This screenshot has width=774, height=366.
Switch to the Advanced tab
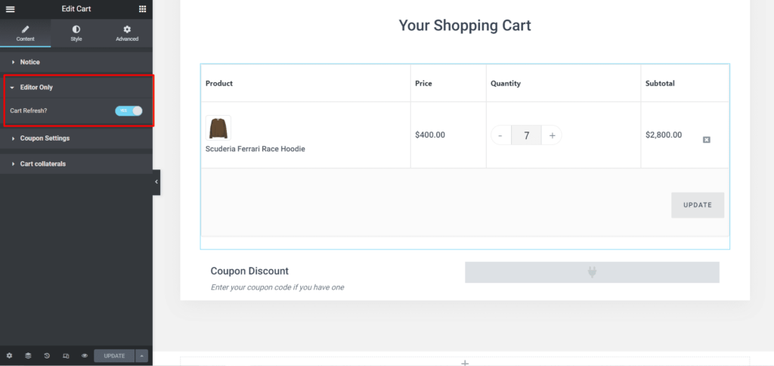127,33
